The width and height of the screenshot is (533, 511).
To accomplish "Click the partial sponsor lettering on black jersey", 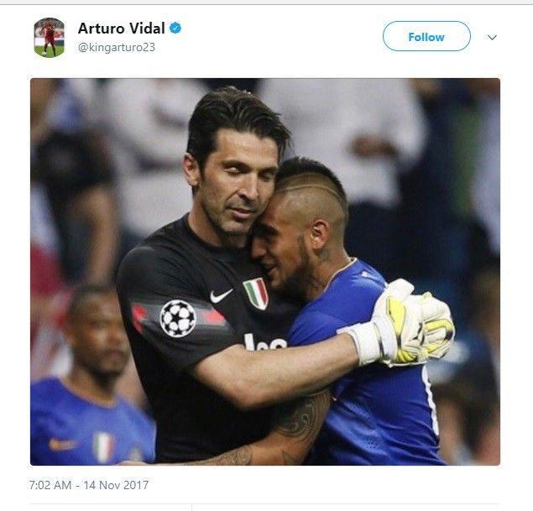I will (266, 342).
